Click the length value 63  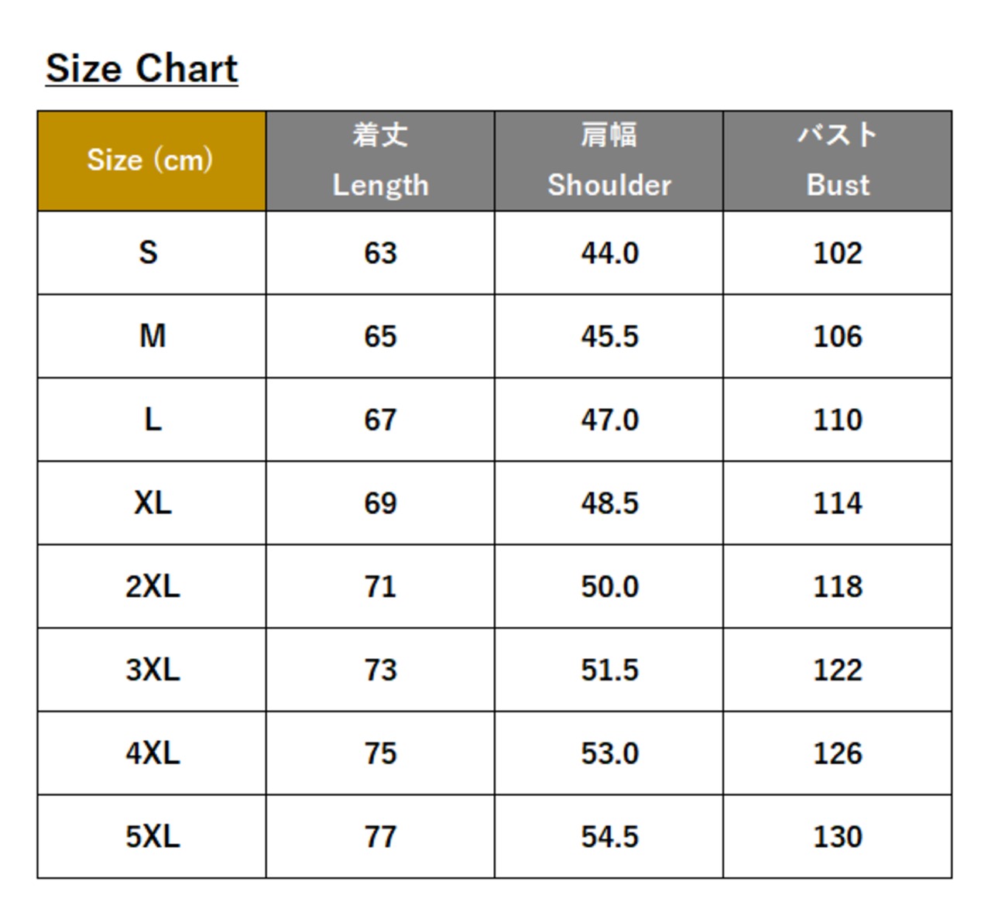[x=380, y=253]
